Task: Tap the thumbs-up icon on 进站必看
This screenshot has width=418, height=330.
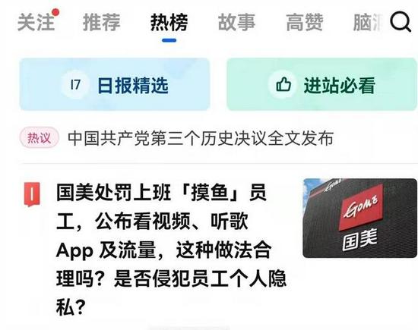Action: tap(283, 85)
